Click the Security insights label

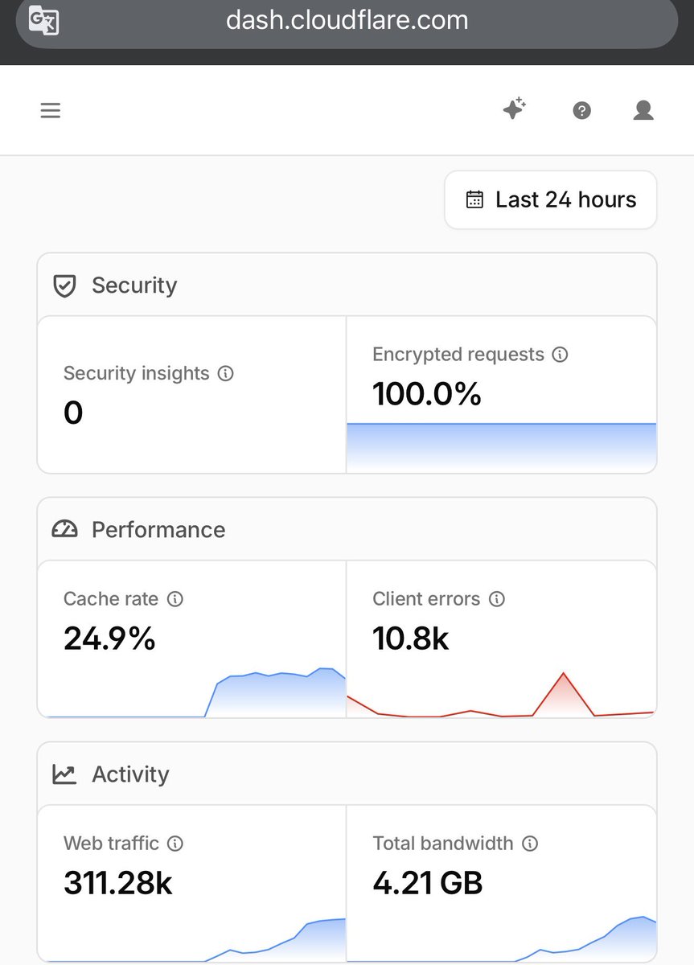tap(136, 373)
